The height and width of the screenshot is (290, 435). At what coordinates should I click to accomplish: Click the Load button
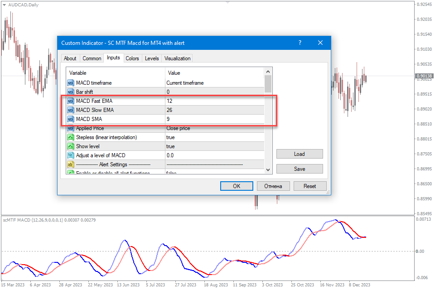[300, 154]
